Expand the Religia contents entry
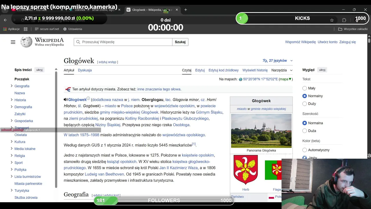 coord(12,156)
